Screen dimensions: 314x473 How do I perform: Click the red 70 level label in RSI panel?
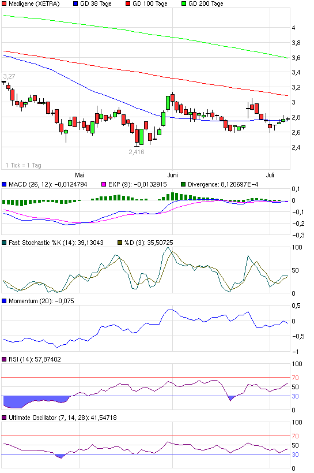tap(296, 378)
